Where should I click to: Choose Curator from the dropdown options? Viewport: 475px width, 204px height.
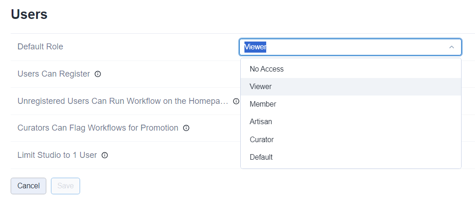click(262, 139)
